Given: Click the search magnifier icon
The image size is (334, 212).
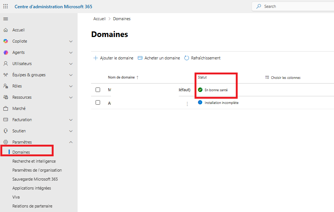Looking at the screenshot, I should (x=259, y=6).
